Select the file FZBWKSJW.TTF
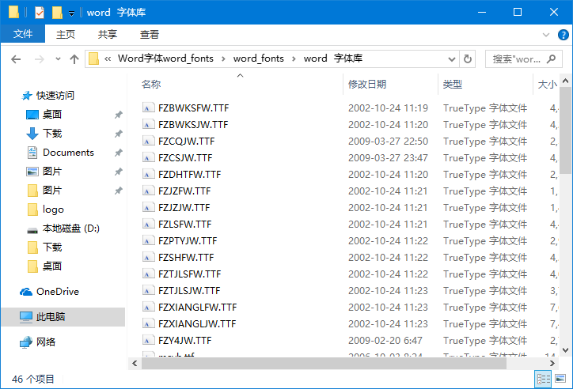The height and width of the screenshot is (389, 573). tap(193, 125)
